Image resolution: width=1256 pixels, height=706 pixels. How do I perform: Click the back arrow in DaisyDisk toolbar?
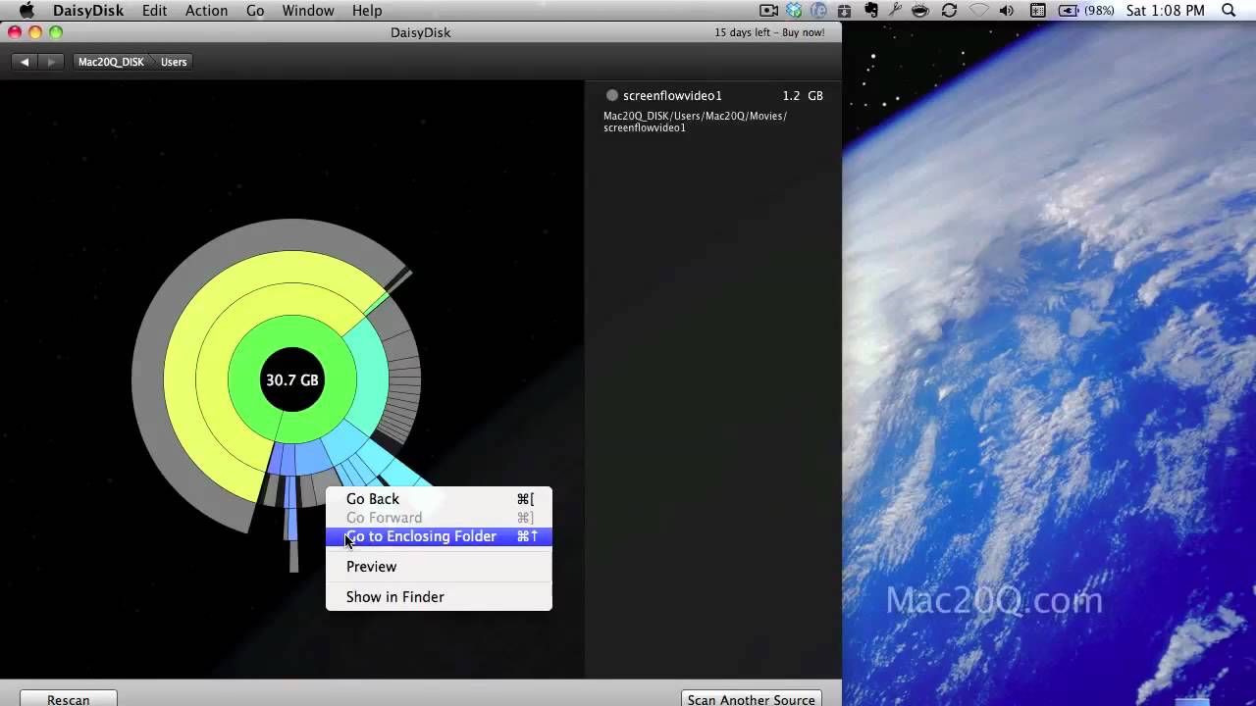click(x=25, y=62)
